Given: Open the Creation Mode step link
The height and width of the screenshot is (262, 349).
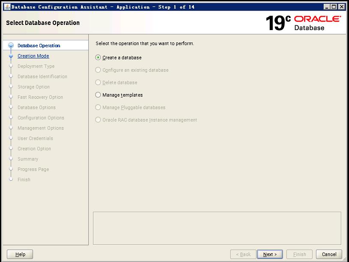Looking at the screenshot, I should pyautogui.click(x=33, y=56).
